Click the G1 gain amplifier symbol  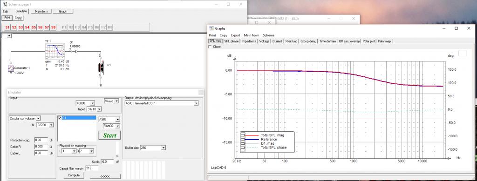(x=76, y=52)
